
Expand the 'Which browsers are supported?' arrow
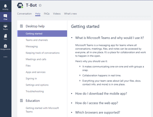tap(72, 112)
